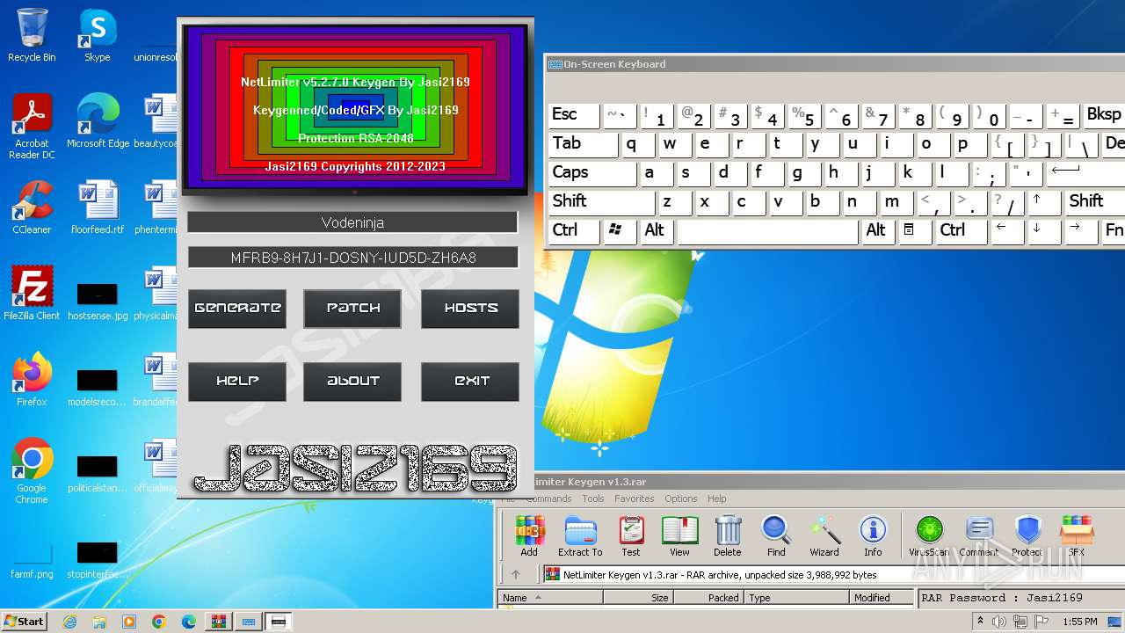Sort WinRAR list by Type column
1125x633 pixels.
tap(797, 598)
